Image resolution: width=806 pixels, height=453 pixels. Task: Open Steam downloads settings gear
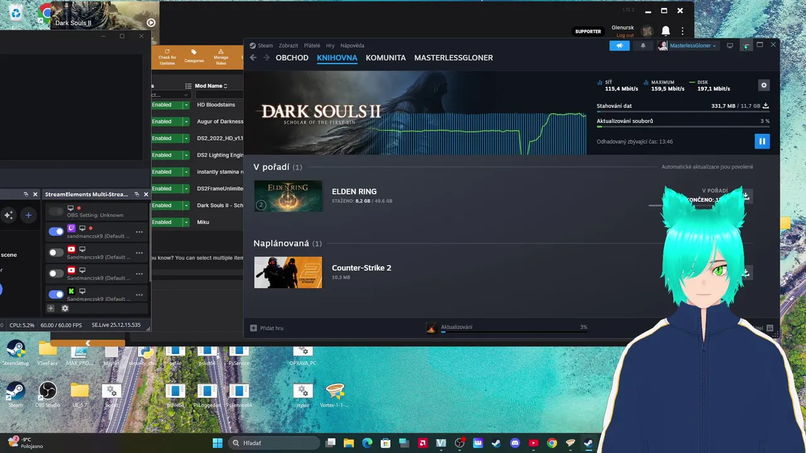coord(764,85)
